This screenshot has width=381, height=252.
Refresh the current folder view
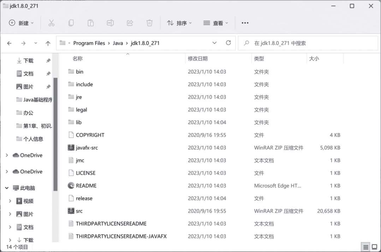tap(228, 43)
